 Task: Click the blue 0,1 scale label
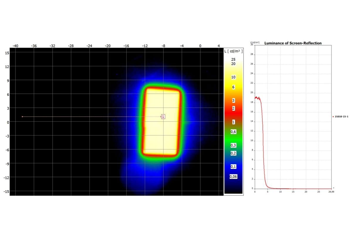pos(233,167)
